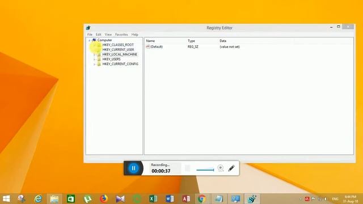Click the (value not set) data cell

230,46
